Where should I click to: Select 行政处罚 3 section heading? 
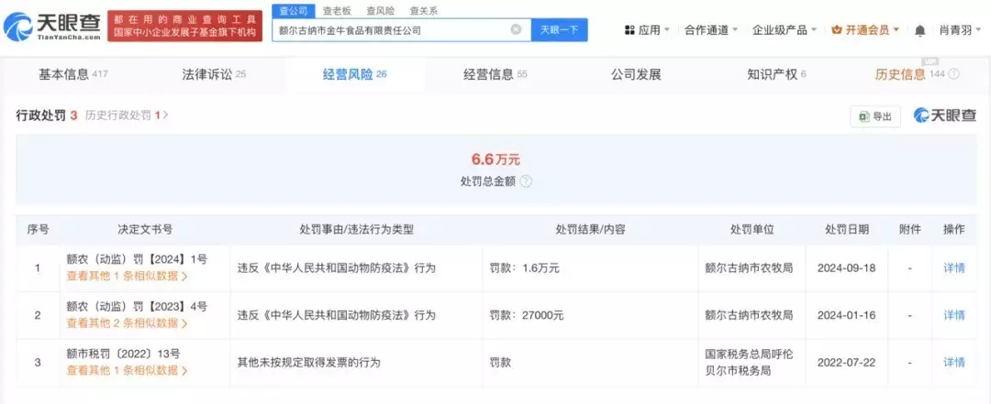[46, 115]
